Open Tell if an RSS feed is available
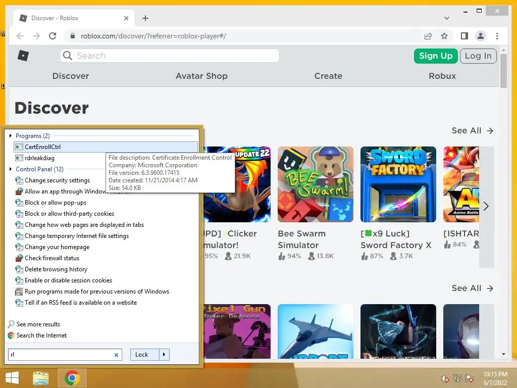The width and height of the screenshot is (517, 388). click(76, 303)
